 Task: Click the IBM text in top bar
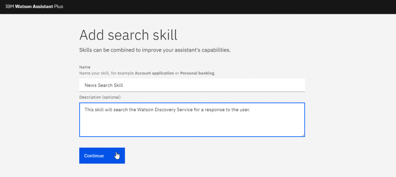pyautogui.click(x=10, y=7)
